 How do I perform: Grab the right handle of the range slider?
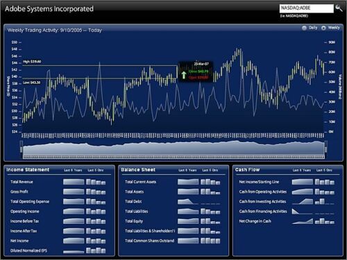click(x=325, y=147)
